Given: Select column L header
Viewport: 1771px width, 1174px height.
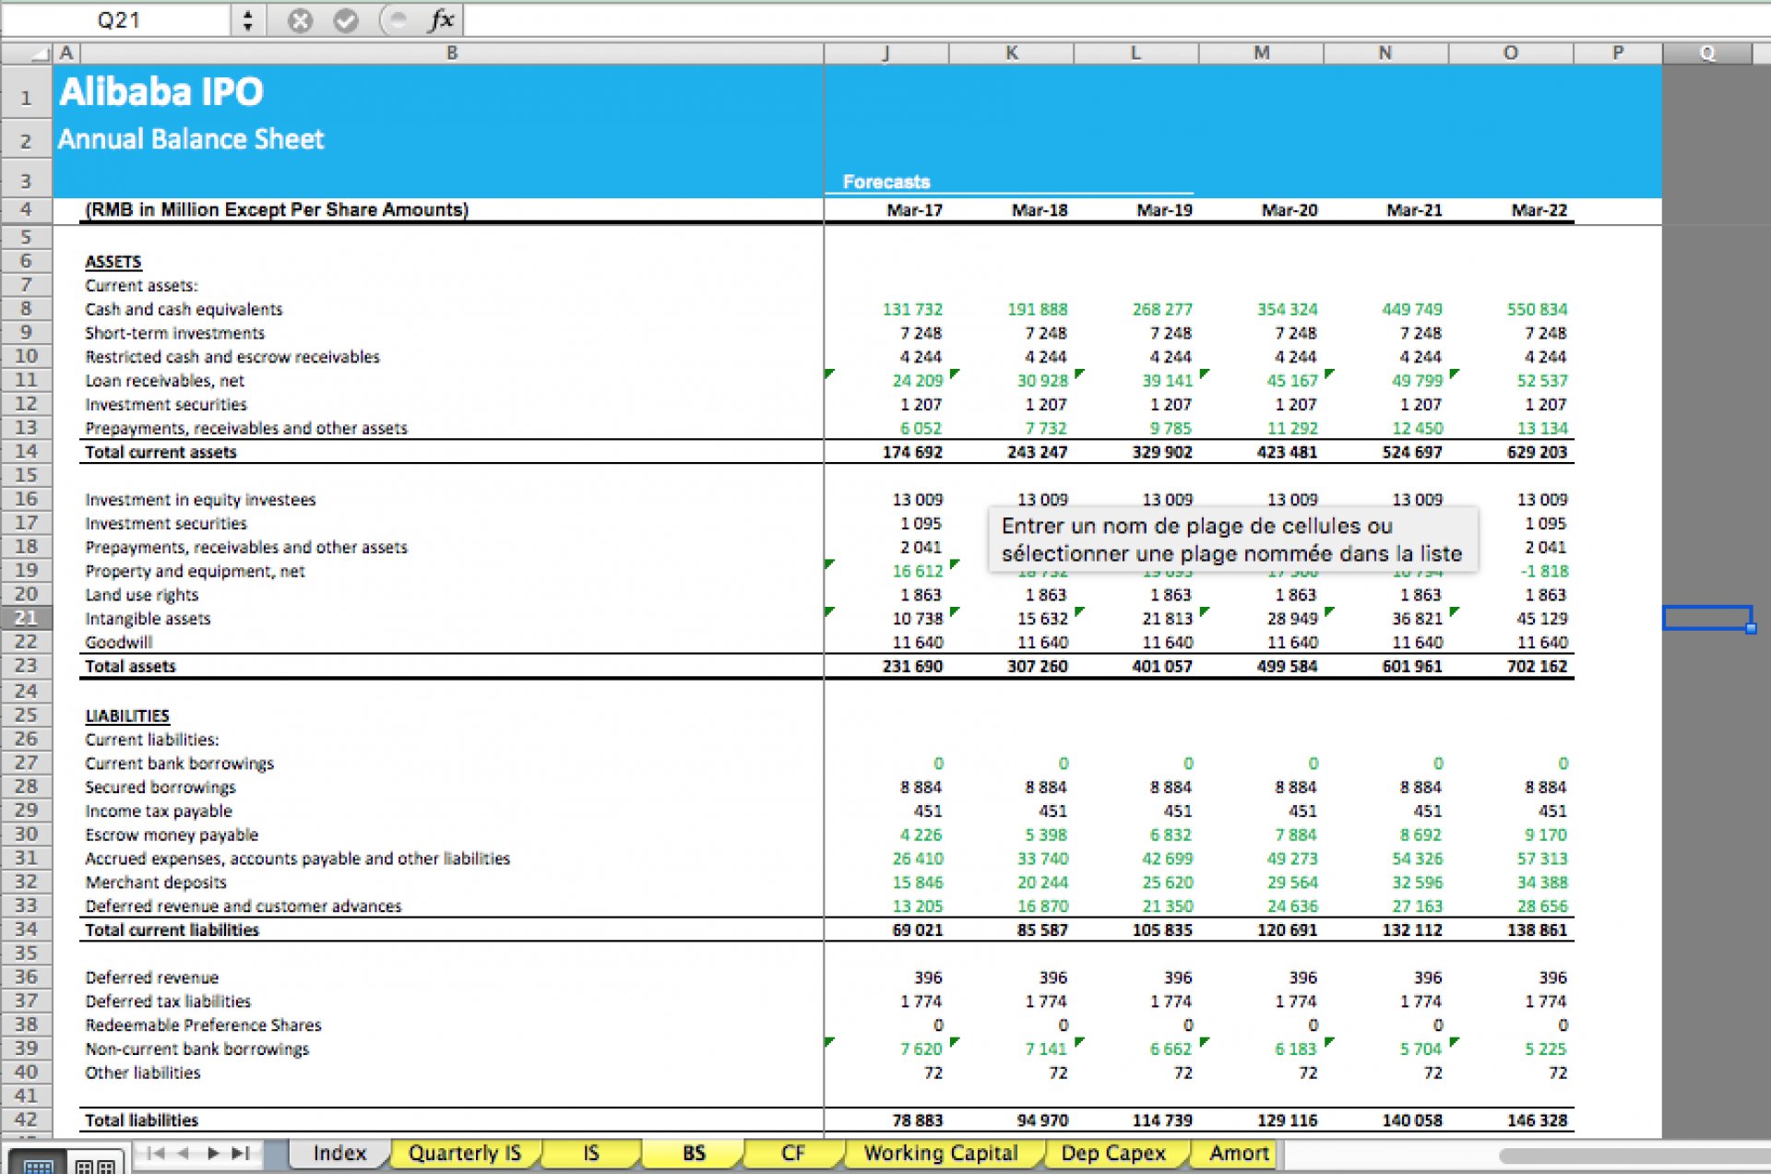Looking at the screenshot, I should coord(1135,53).
